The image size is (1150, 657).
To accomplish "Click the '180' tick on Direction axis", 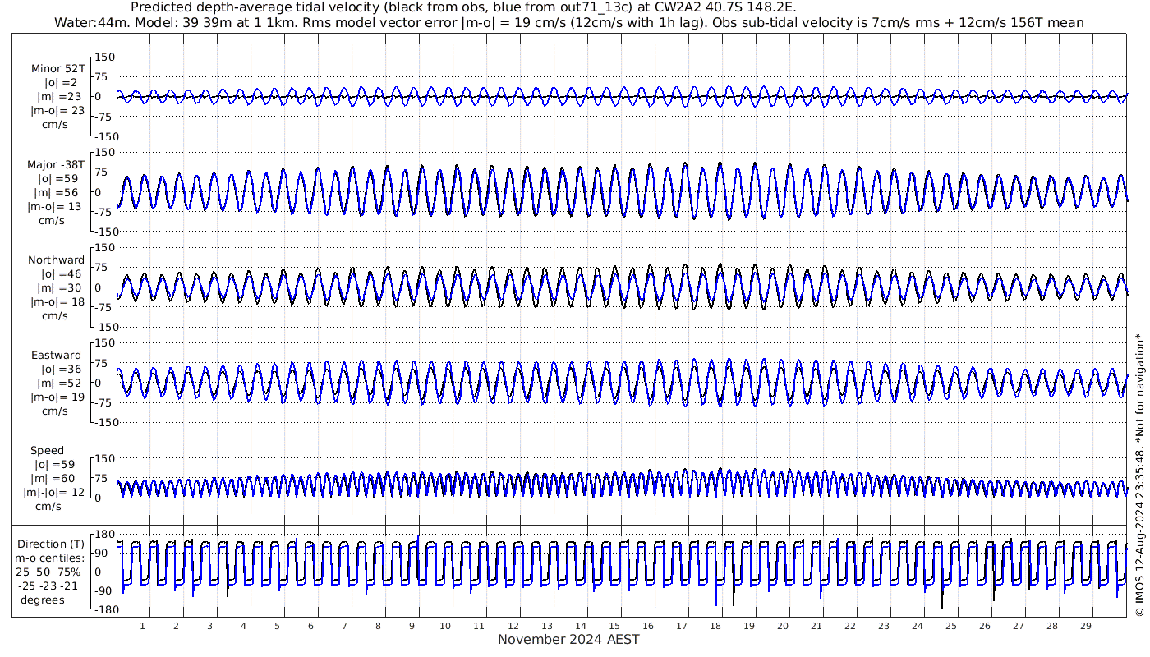I will (105, 535).
